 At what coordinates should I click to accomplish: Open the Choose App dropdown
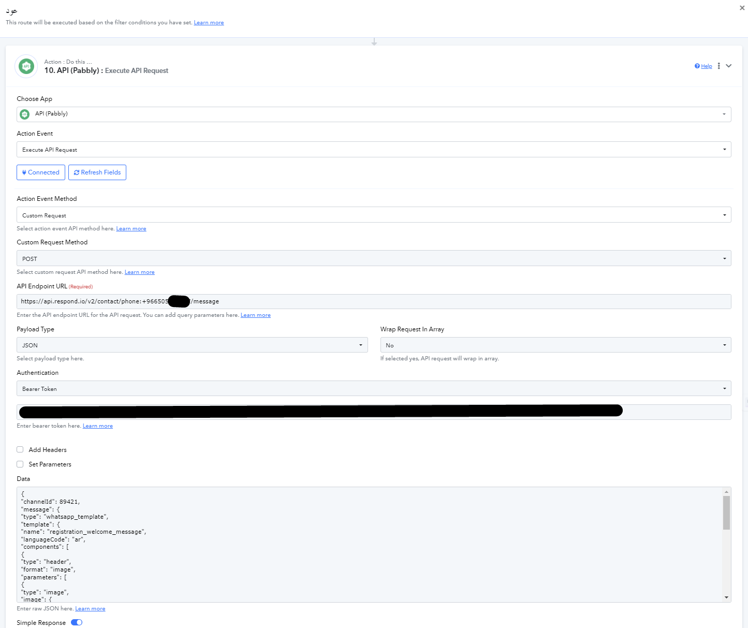[x=374, y=114]
